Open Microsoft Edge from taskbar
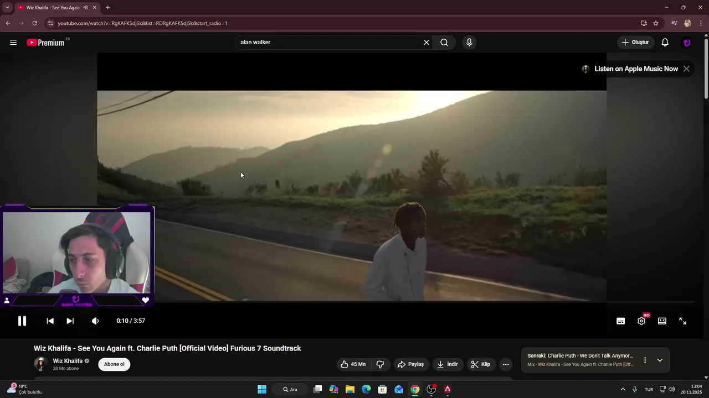Image resolution: width=709 pixels, height=398 pixels. pyautogui.click(x=366, y=389)
